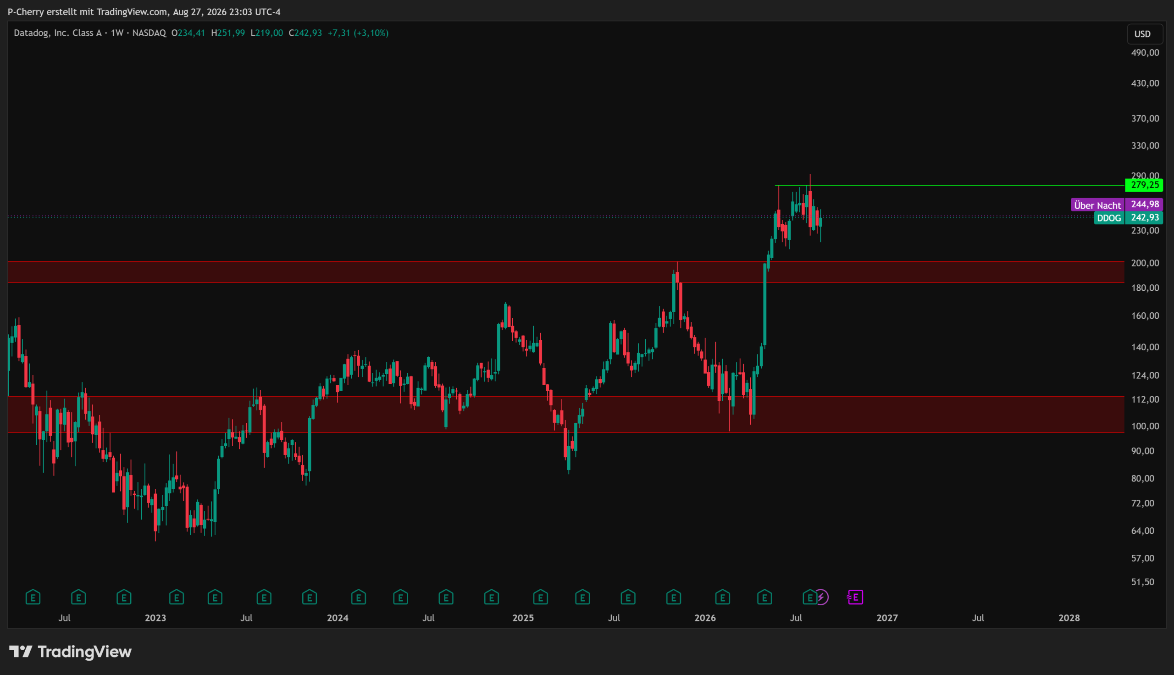Click the low value L219,00

(x=266, y=33)
